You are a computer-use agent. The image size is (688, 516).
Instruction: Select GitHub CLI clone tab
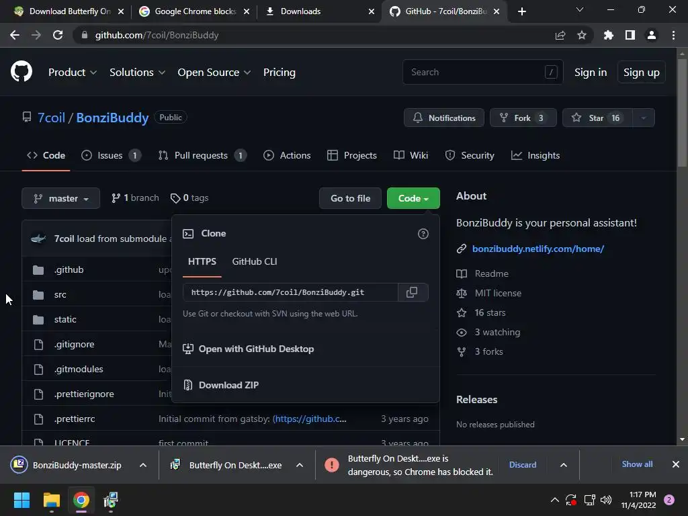255,261
